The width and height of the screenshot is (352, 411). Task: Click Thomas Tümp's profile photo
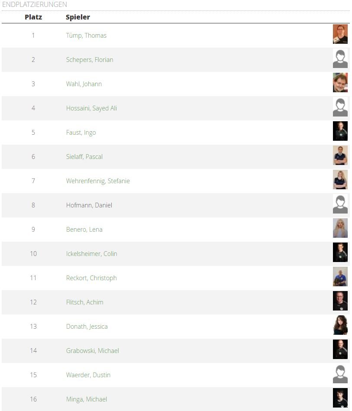(340, 34)
